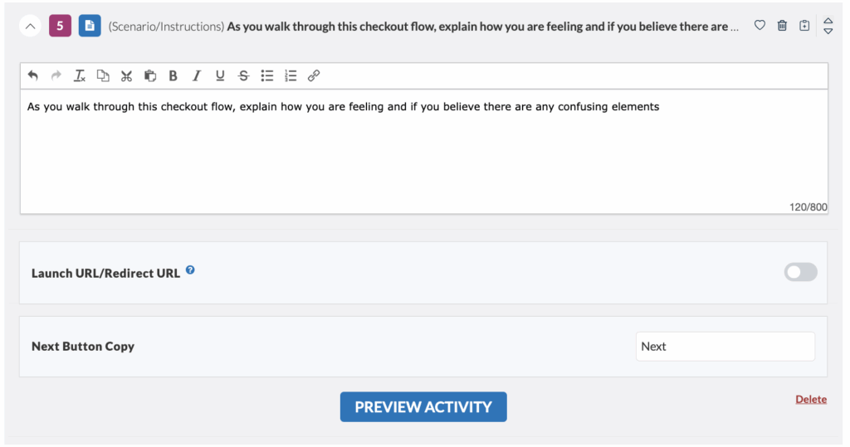Screen dimensions: 850x447
Task: Toggle bold formatting
Action: pyautogui.click(x=173, y=75)
